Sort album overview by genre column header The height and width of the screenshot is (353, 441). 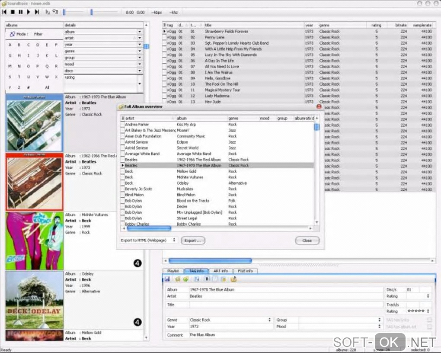243,118
